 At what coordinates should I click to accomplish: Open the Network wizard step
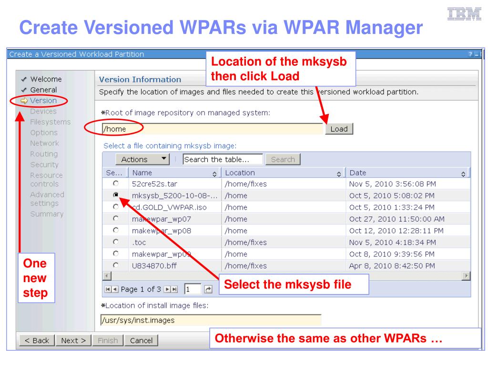pyautogui.click(x=44, y=143)
